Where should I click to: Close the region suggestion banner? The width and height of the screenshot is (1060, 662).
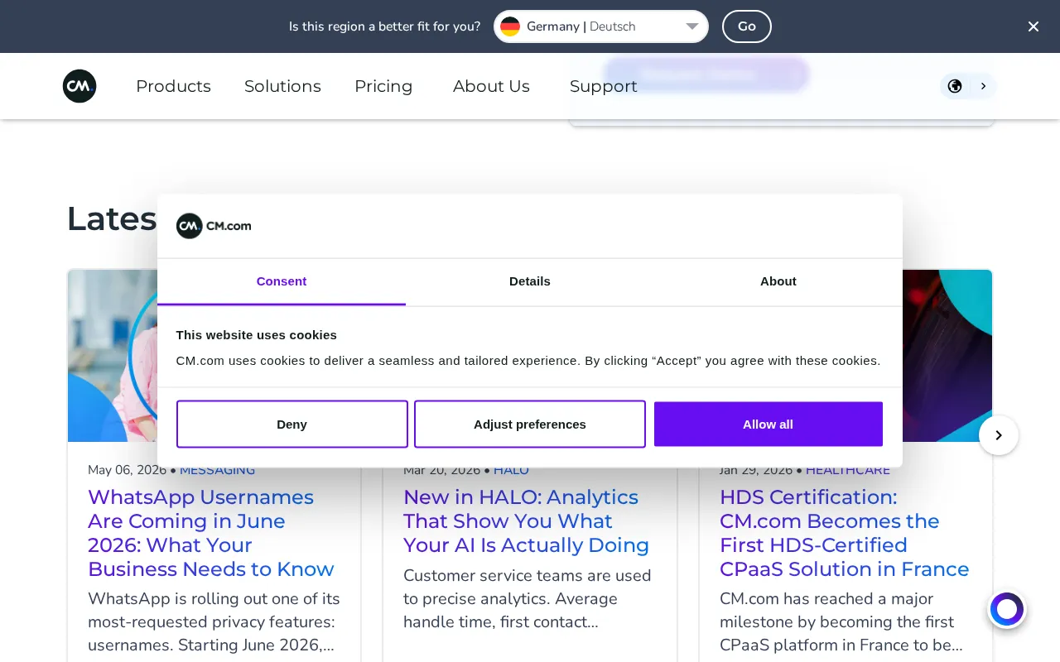(x=1033, y=26)
